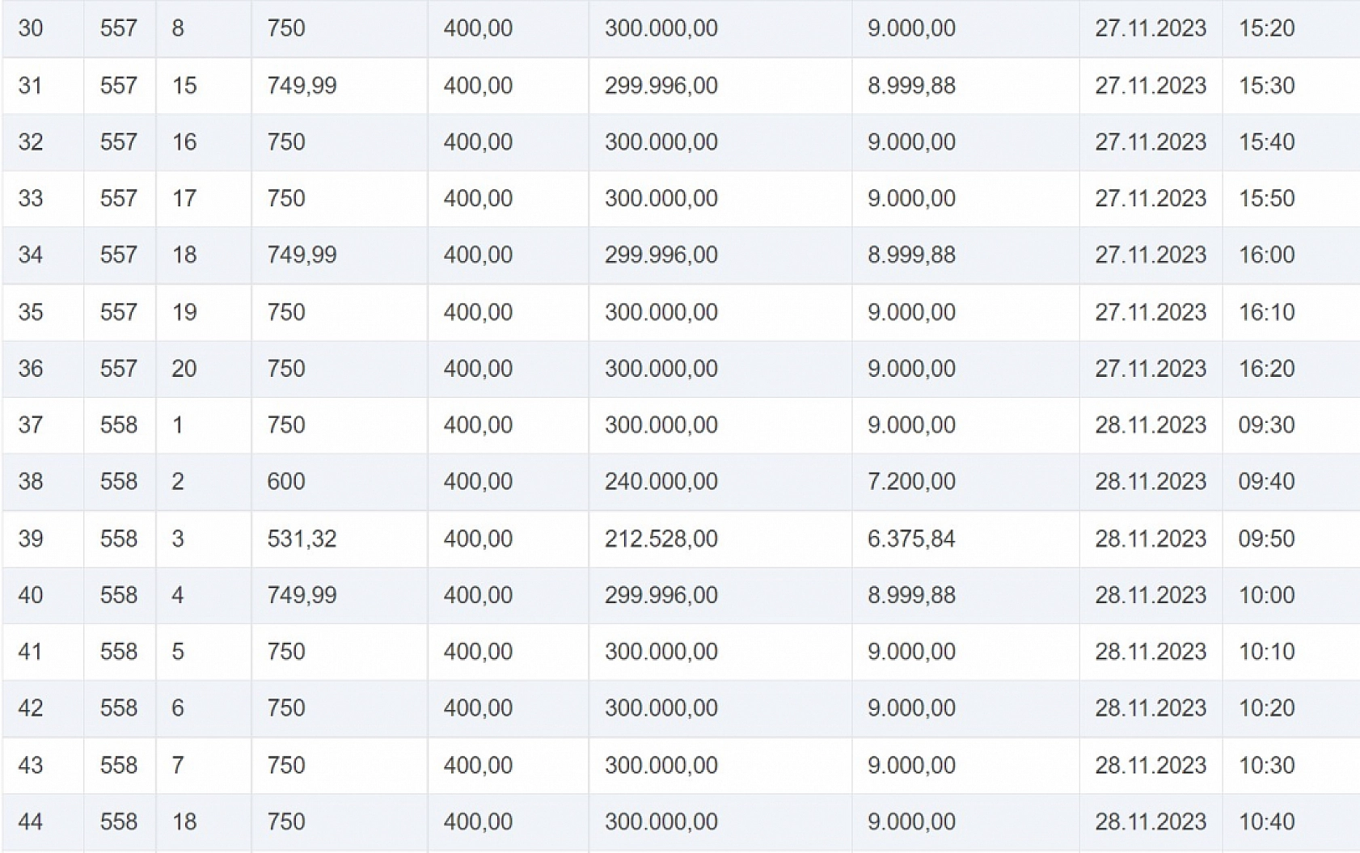1360x853 pixels.
Task: Select the 8.999,88 value in row 40
Action: [911, 595]
